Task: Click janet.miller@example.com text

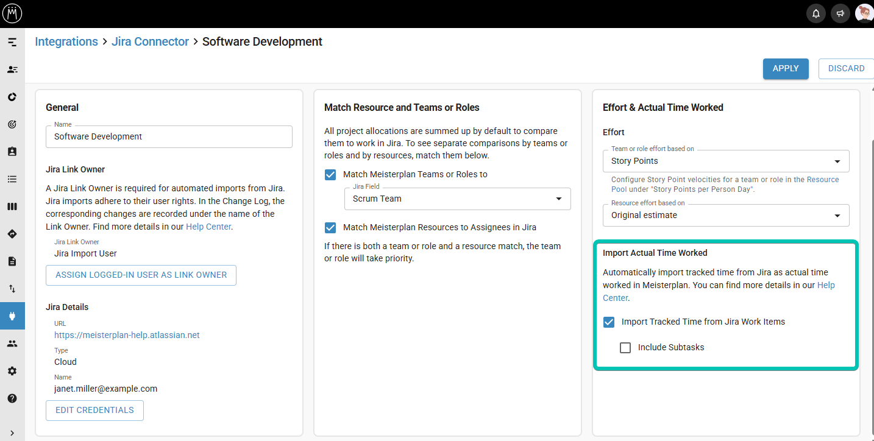Action: click(106, 389)
